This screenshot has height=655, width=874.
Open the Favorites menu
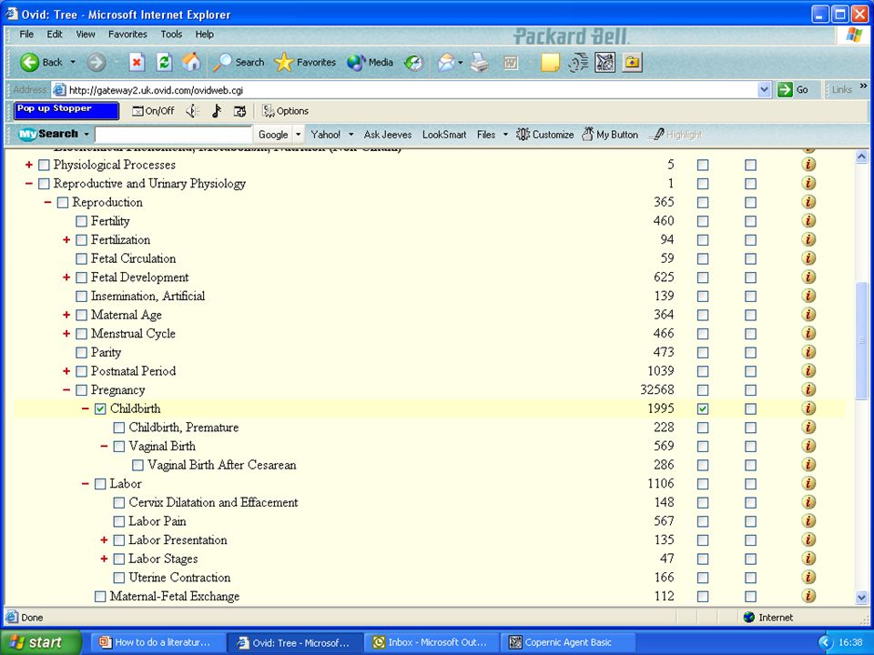point(127,34)
